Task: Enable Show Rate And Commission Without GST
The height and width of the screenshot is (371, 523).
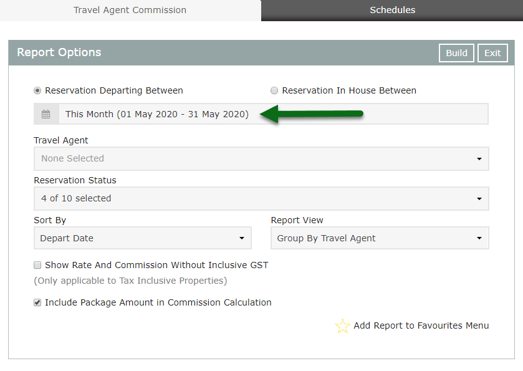Action: pos(37,265)
